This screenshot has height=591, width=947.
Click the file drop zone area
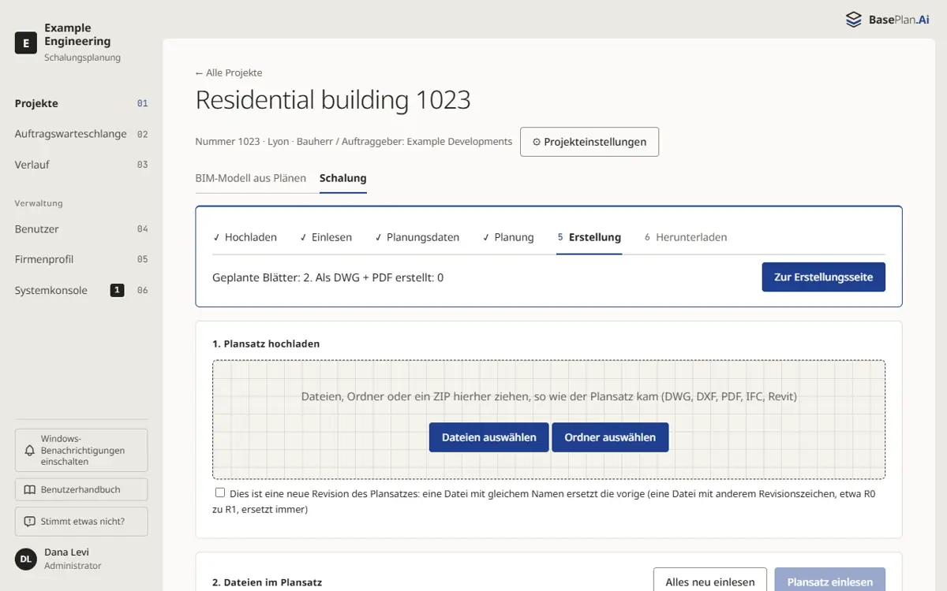point(548,419)
